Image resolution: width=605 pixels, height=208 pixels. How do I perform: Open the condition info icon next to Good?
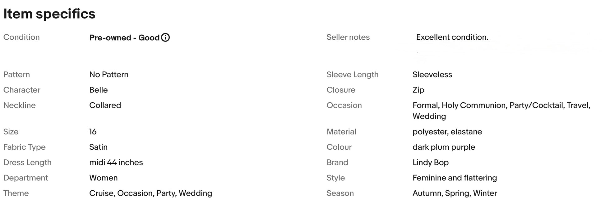165,38
